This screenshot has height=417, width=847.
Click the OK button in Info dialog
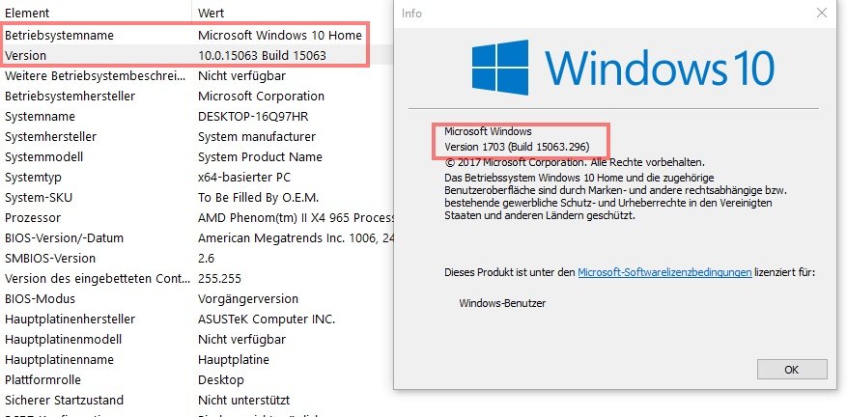[792, 370]
